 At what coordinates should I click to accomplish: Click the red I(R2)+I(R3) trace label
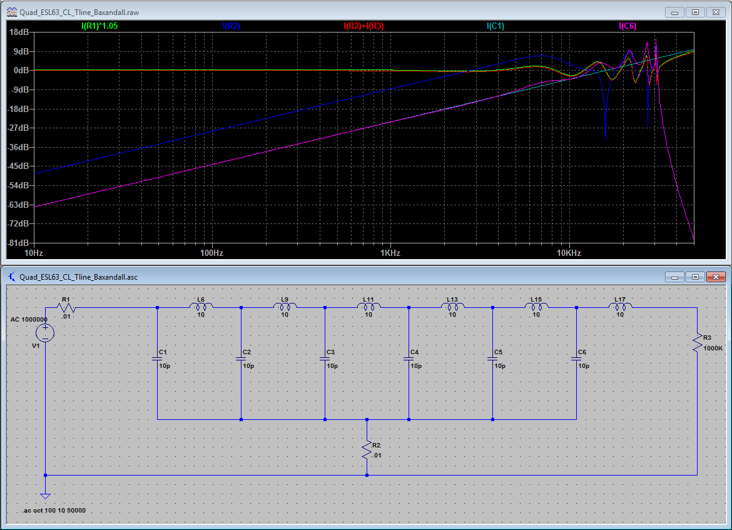363,26
